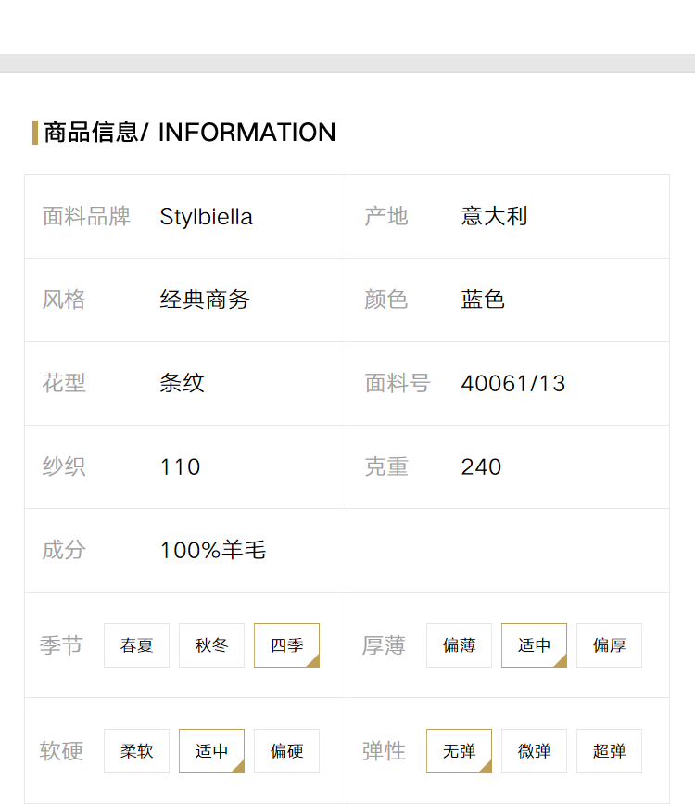Click the 产地 label
The image size is (695, 804).
386,216
